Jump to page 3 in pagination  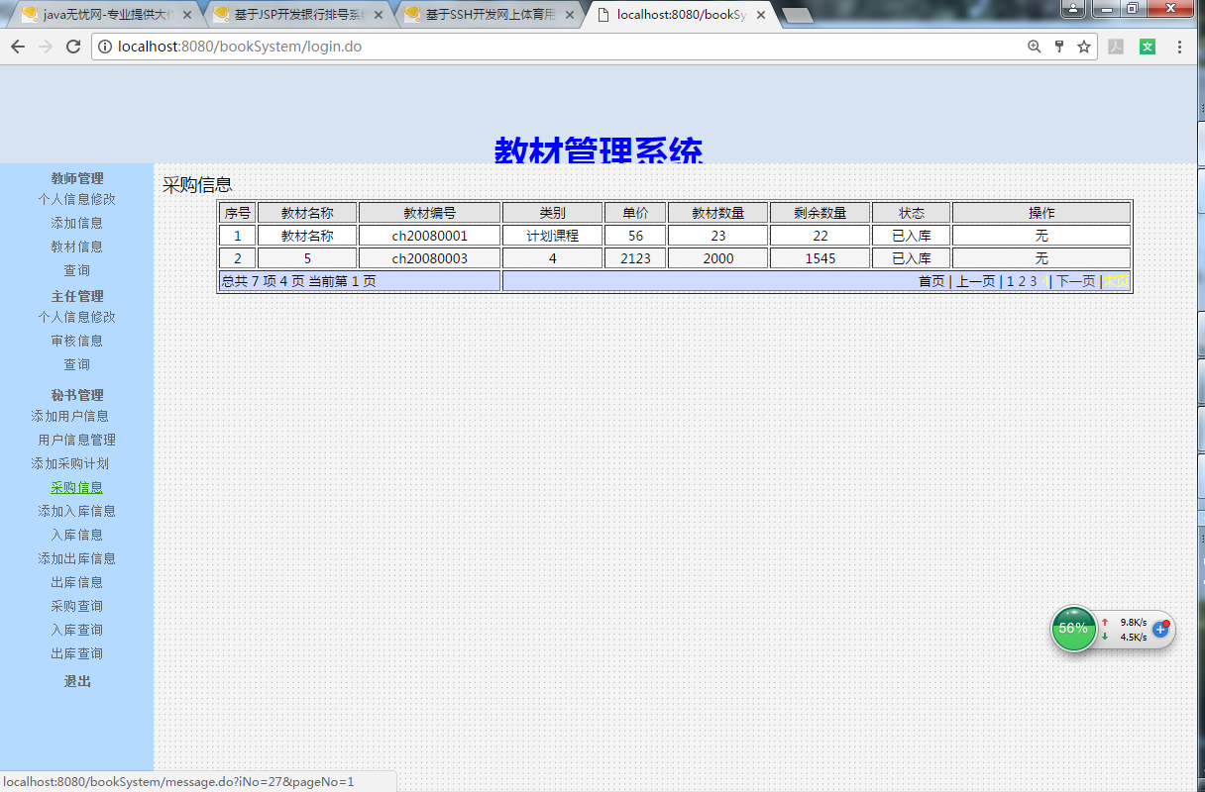coord(1034,281)
